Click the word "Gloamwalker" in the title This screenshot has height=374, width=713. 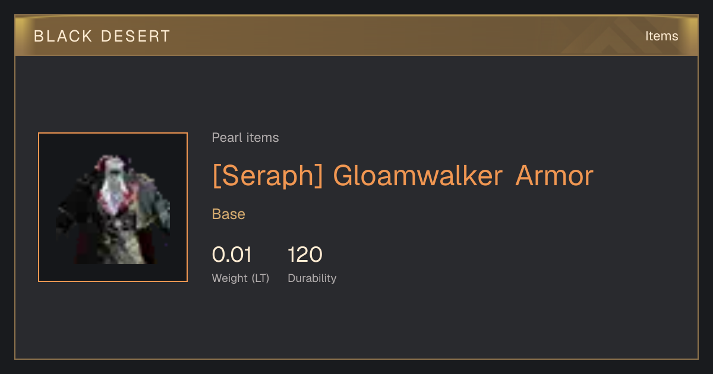click(x=418, y=176)
